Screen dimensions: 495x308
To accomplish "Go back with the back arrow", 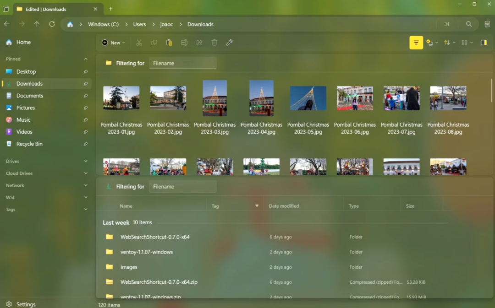I will click(7, 24).
